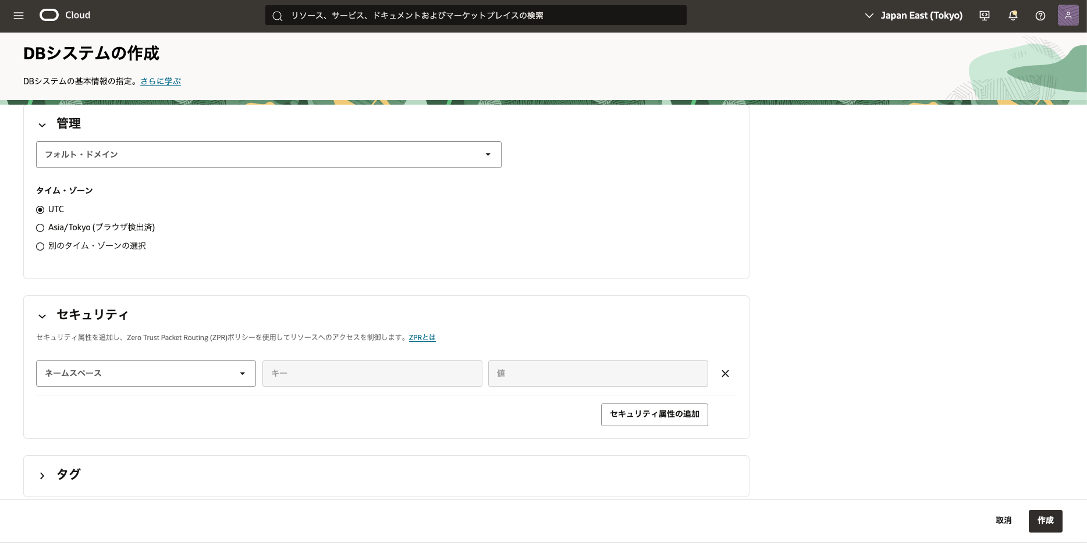Open the ネームスペース dropdown
The width and height of the screenshot is (1087, 543).
click(x=145, y=373)
